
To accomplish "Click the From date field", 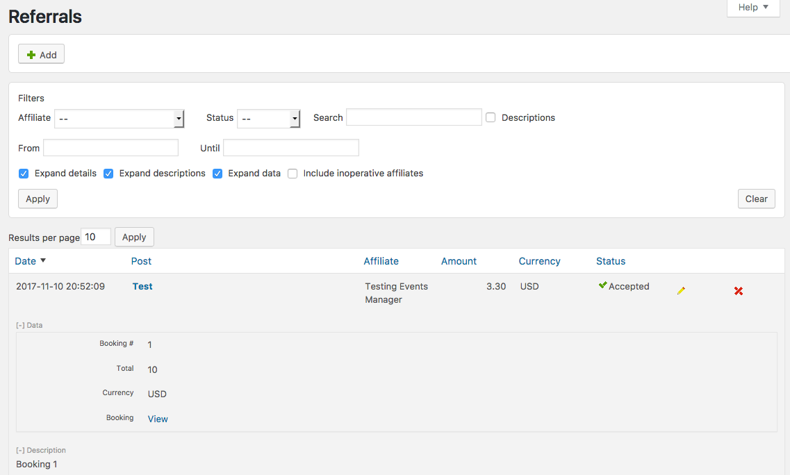I will coord(111,148).
